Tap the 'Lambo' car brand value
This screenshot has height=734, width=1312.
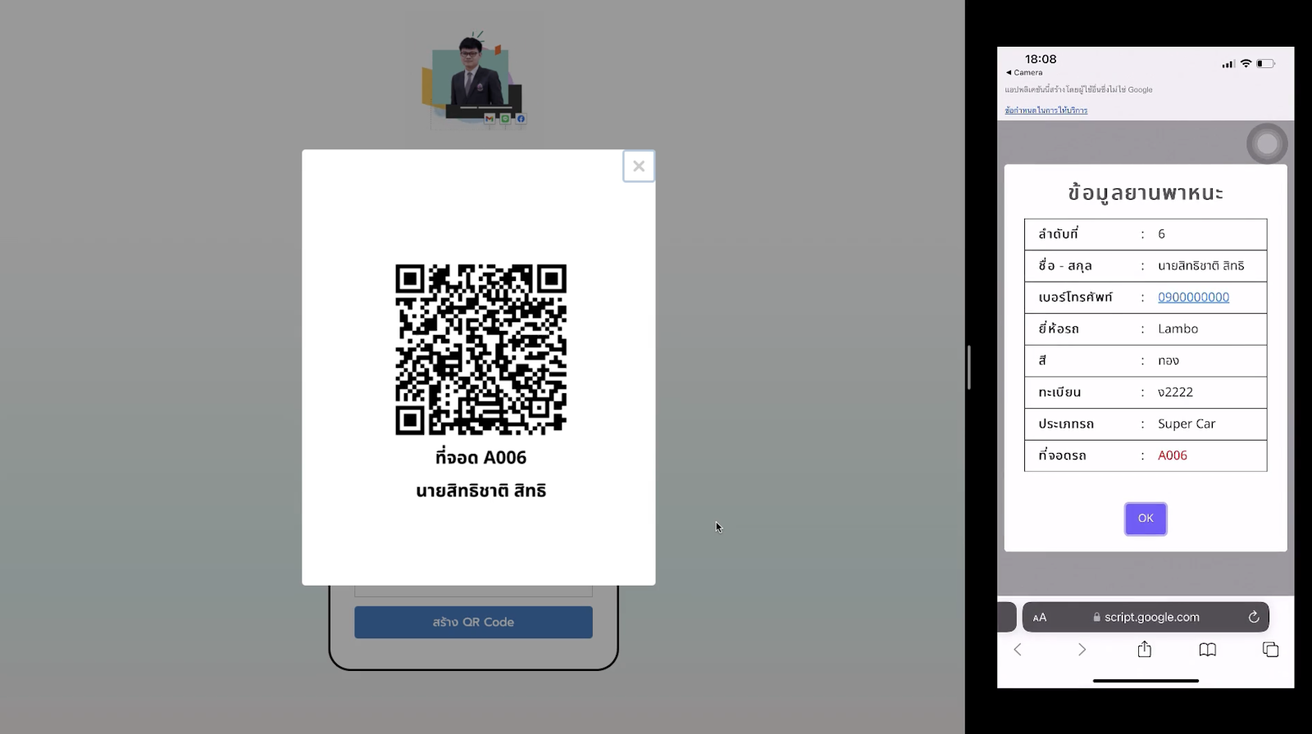pos(1178,328)
